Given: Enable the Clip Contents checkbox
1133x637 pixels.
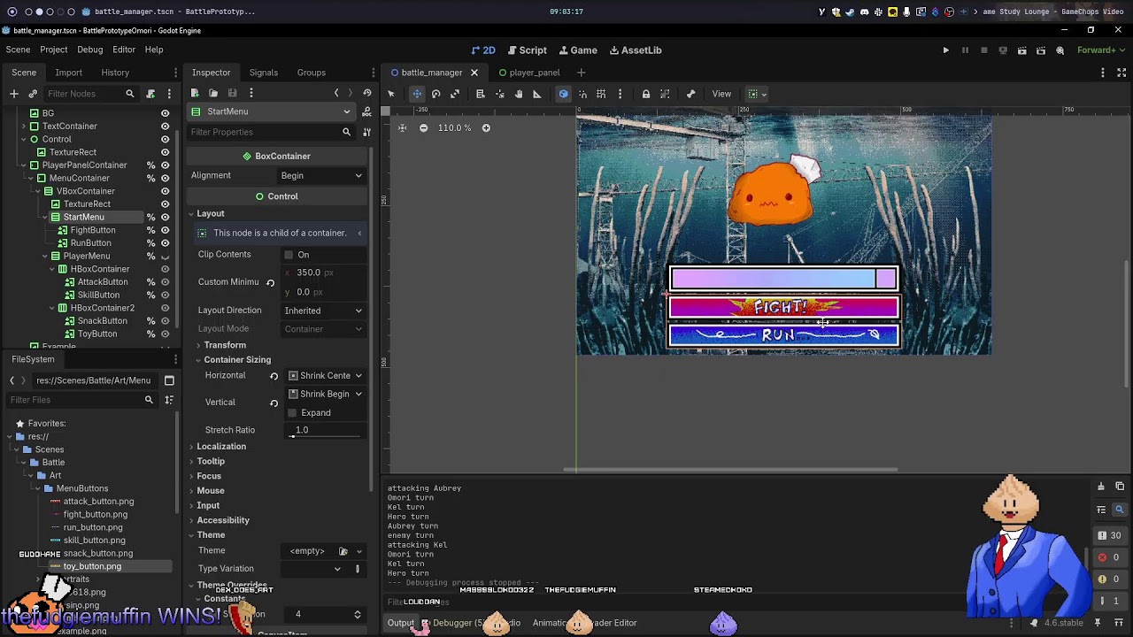Looking at the screenshot, I should point(289,255).
